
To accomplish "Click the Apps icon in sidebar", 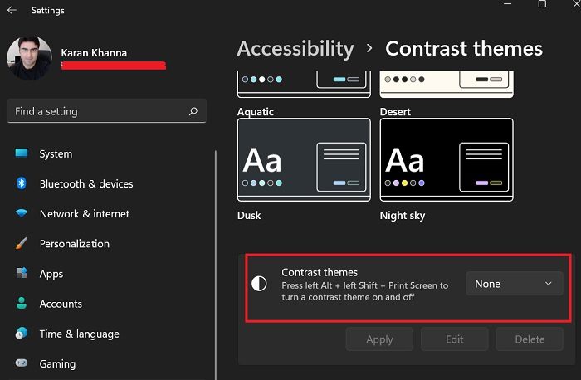I will 22,274.
